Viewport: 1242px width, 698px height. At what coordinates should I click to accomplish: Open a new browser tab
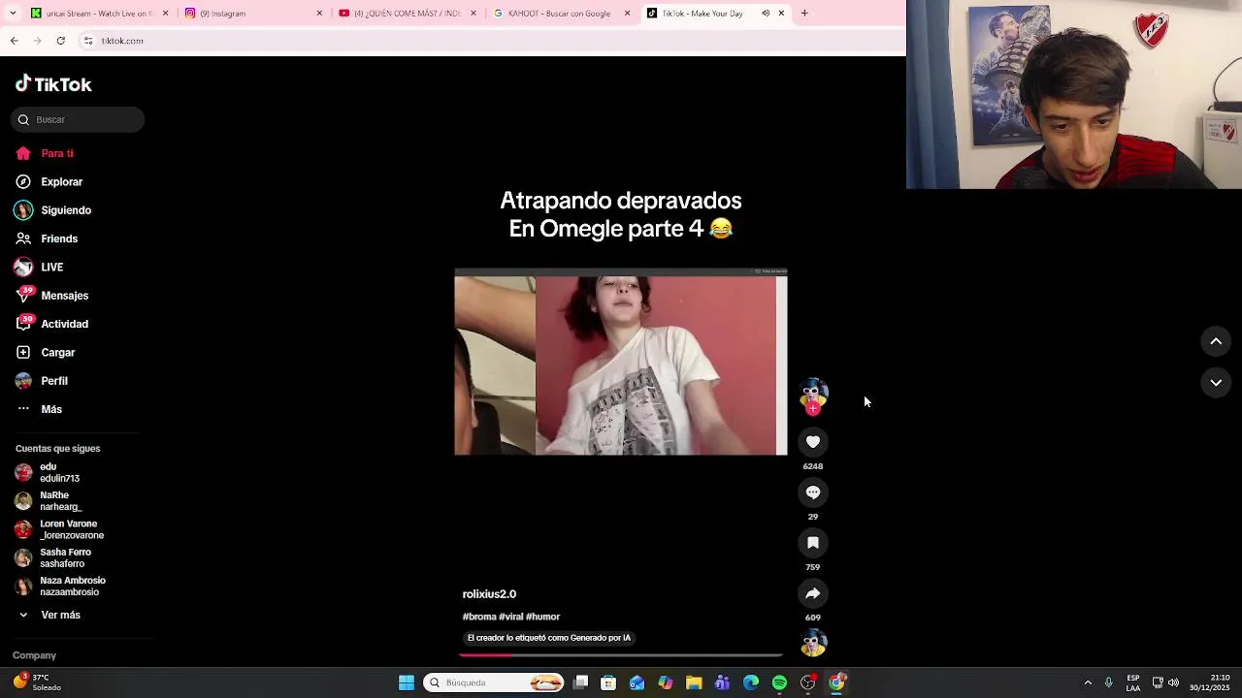(804, 14)
